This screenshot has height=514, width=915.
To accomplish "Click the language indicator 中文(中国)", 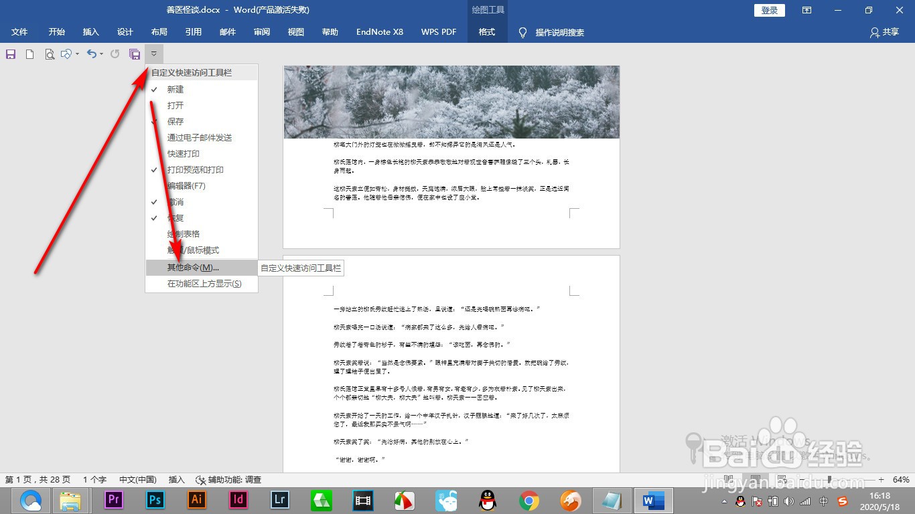I will (138, 480).
